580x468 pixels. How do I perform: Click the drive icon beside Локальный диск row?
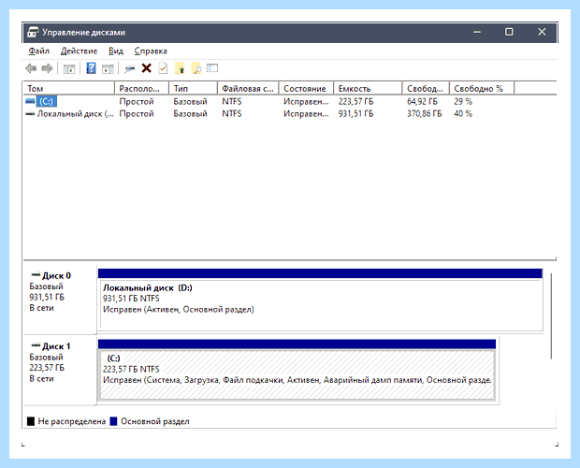coord(30,113)
